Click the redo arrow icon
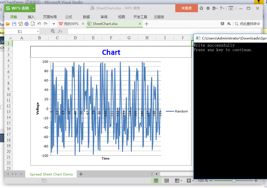Screen dimensions: 267x188 [x=45, y=24]
